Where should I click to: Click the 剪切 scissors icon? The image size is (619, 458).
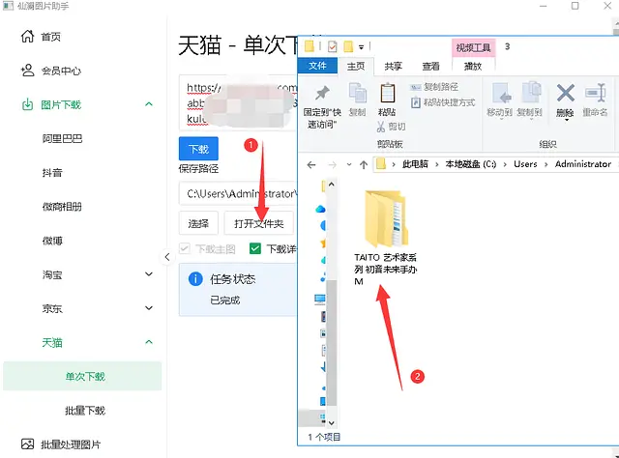pyautogui.click(x=380, y=127)
